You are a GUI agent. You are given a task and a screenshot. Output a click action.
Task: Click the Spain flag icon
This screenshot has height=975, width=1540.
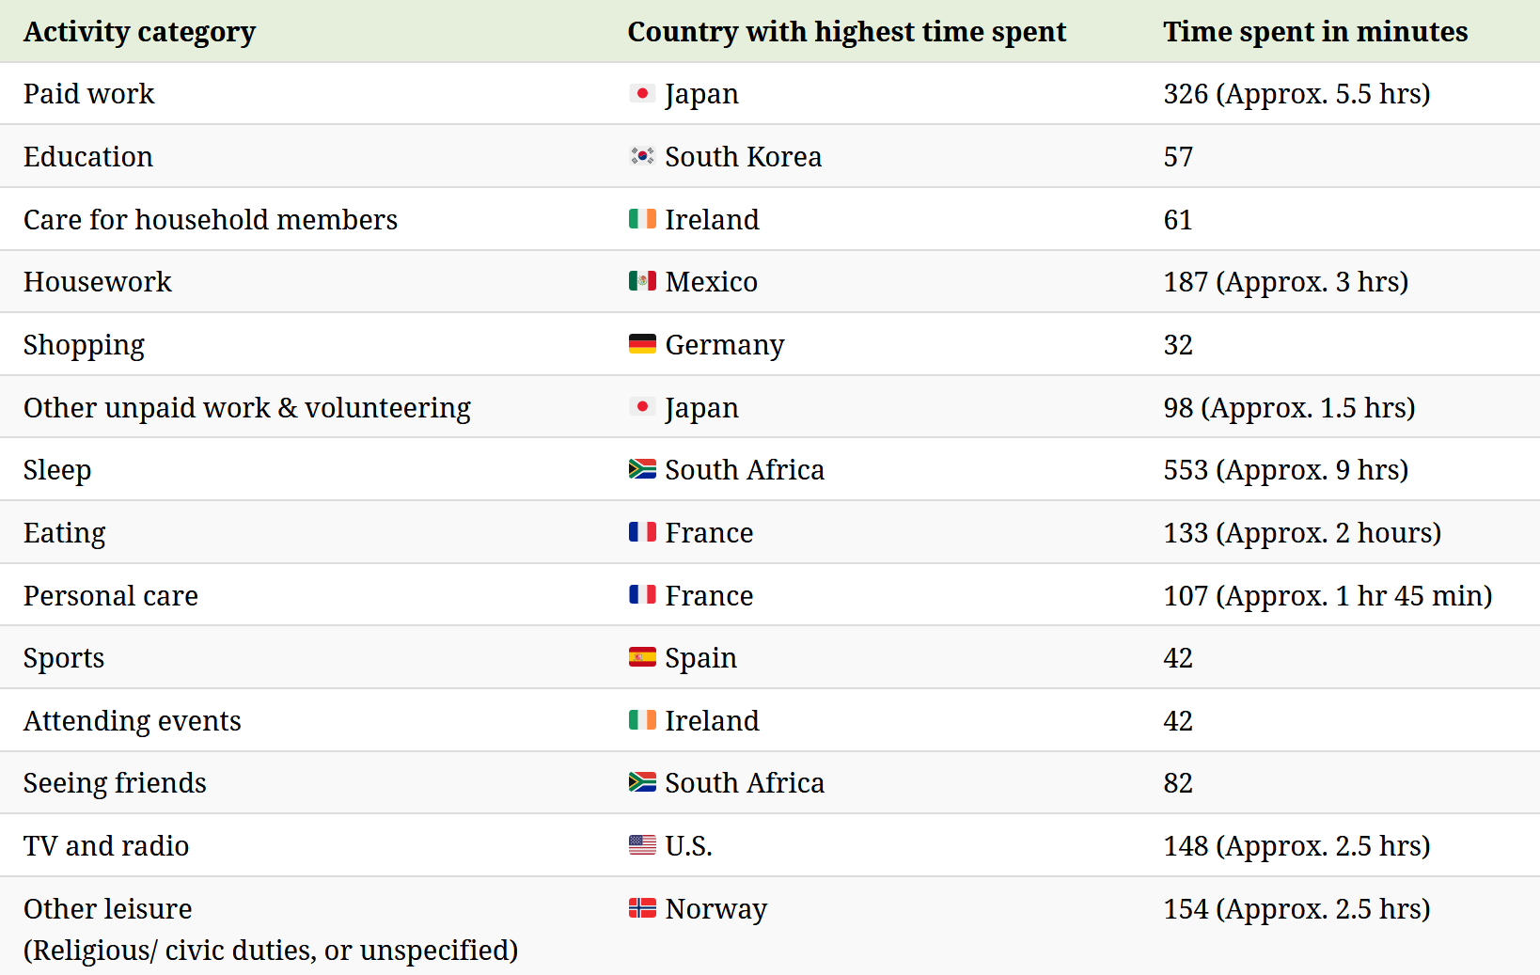pyautogui.click(x=642, y=657)
